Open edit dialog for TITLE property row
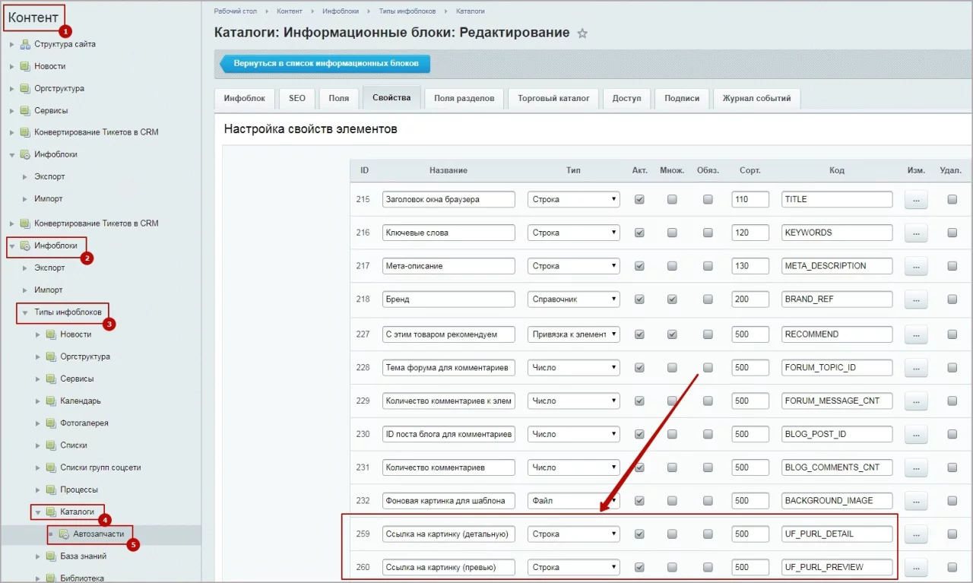This screenshot has width=973, height=583. [x=915, y=199]
